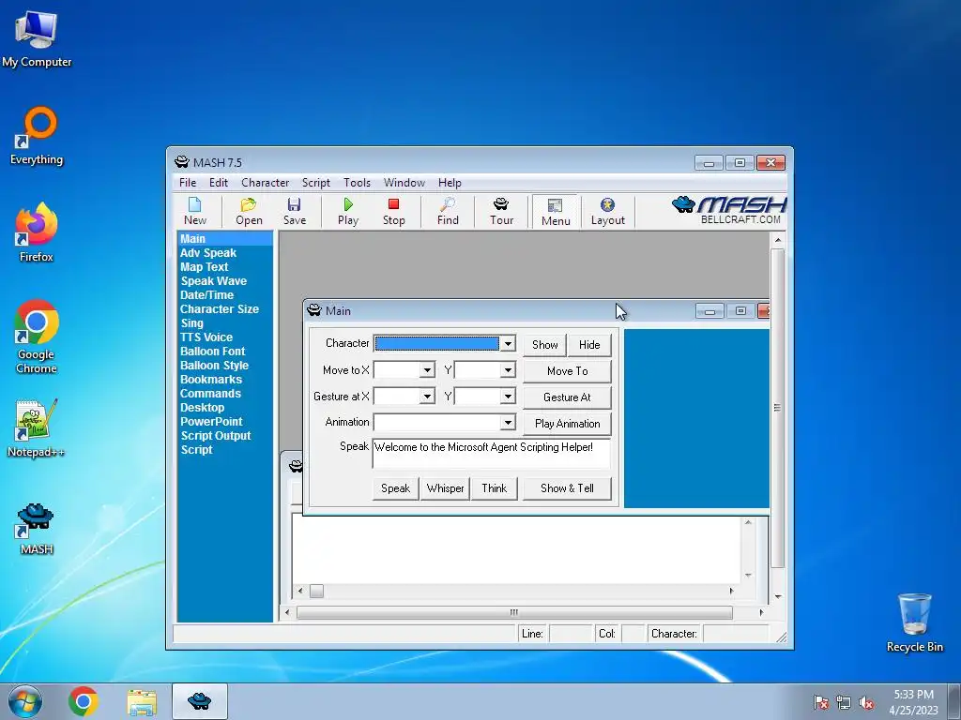The height and width of the screenshot is (720, 961).
Task: Click the Action Center flag icon
Action: click(820, 702)
